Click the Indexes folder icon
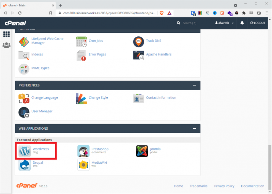272x194 pixels. click(x=24, y=55)
